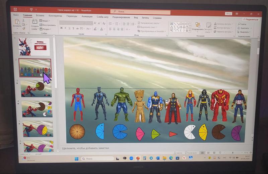Switch to normal view in status bar
This screenshot has width=268, height=174.
202,153
